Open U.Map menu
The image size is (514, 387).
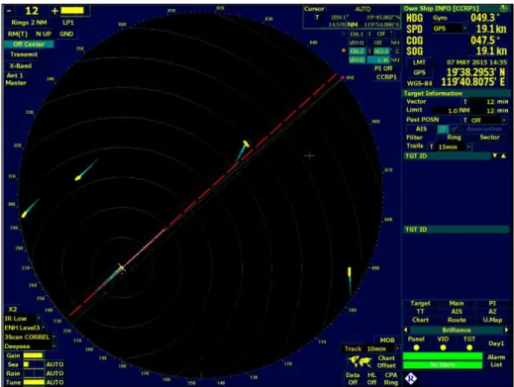click(x=492, y=320)
